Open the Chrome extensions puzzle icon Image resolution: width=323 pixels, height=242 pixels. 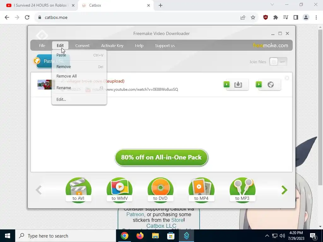click(x=276, y=18)
